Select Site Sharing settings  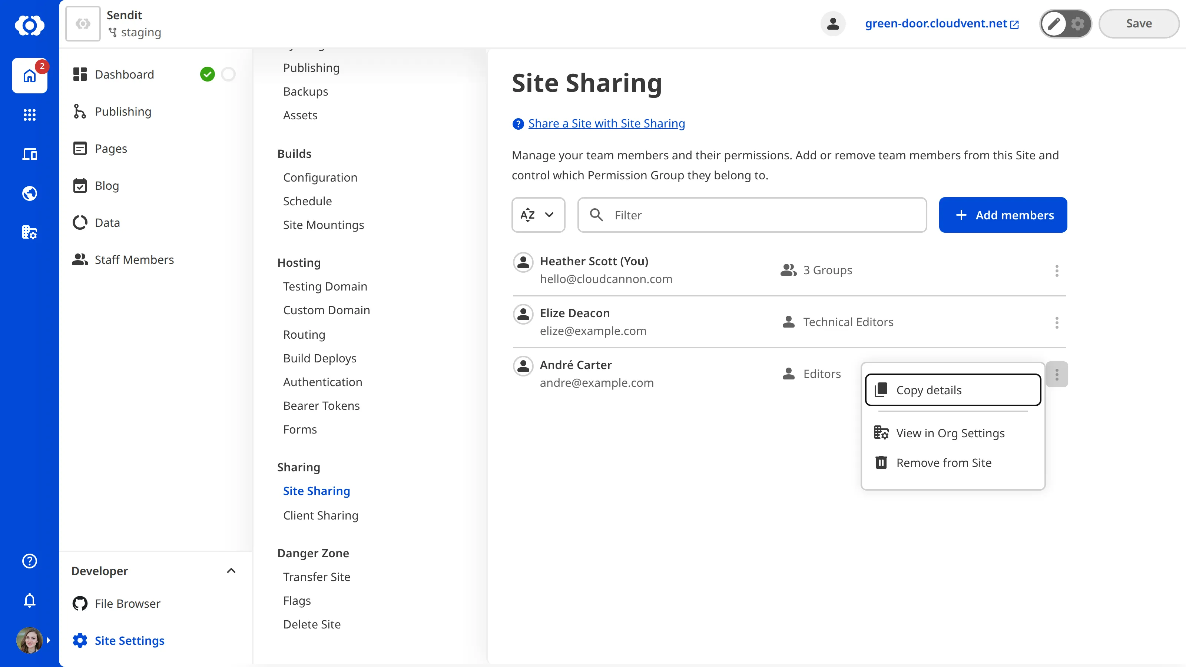click(316, 491)
